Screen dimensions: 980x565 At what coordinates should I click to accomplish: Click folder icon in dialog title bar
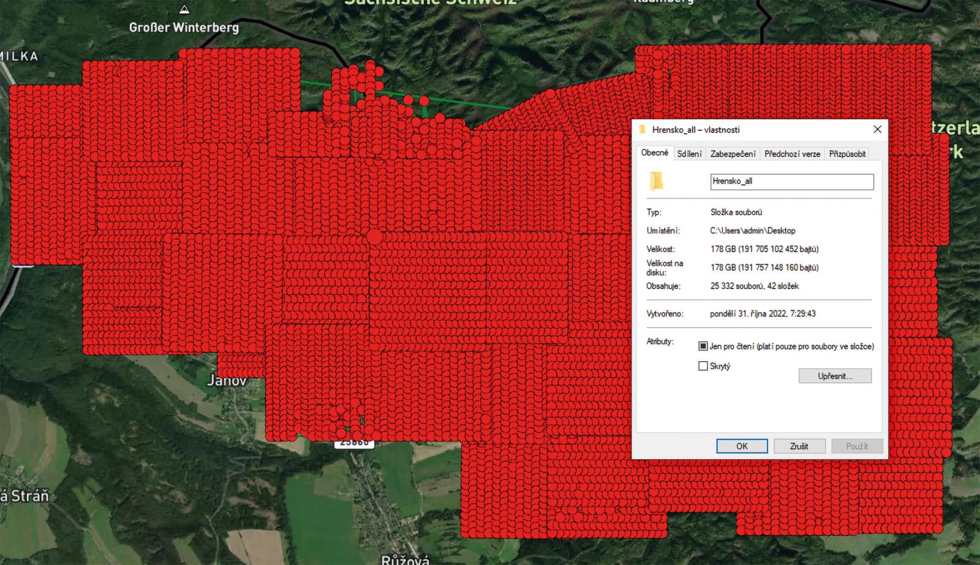pos(643,130)
